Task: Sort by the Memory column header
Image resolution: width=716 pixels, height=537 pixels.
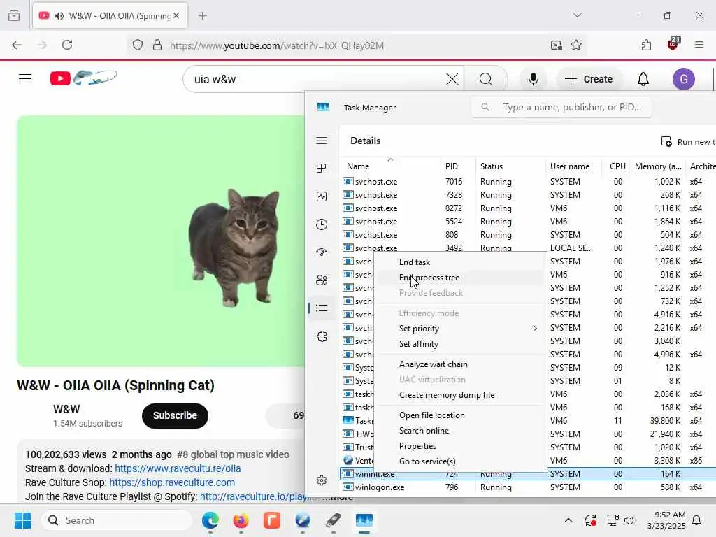Action: coord(658,166)
